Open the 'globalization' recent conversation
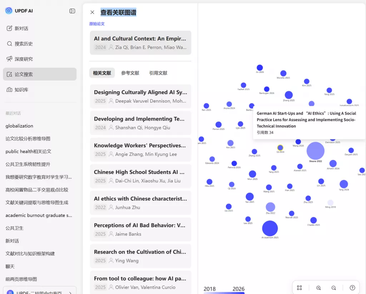 pyautogui.click(x=19, y=126)
